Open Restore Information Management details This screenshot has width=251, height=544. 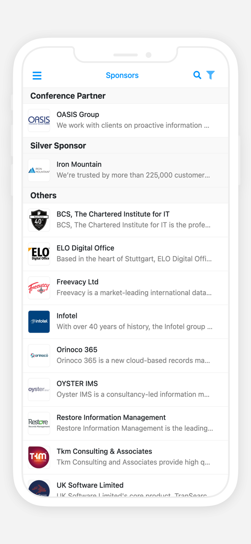pos(133,423)
